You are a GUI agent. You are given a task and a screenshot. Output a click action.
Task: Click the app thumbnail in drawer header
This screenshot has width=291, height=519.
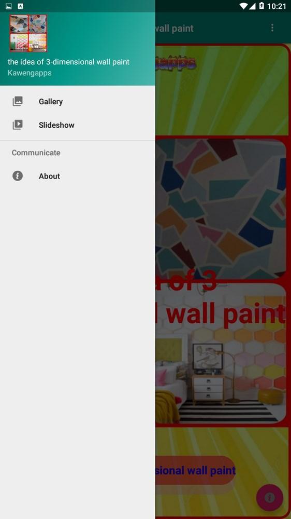[28, 33]
